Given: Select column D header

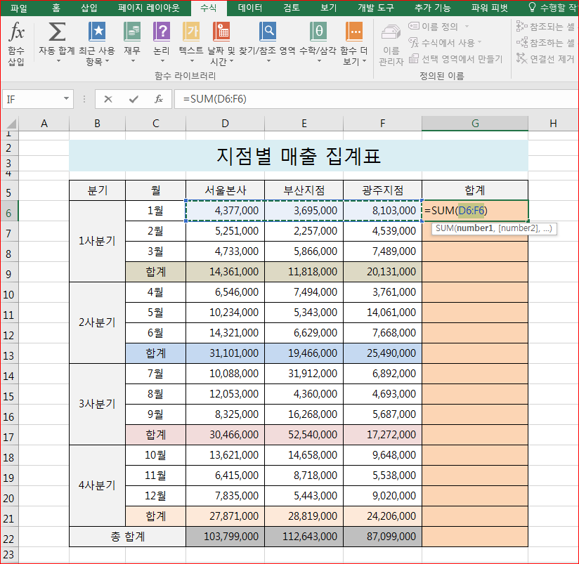Looking at the screenshot, I should pos(226,124).
